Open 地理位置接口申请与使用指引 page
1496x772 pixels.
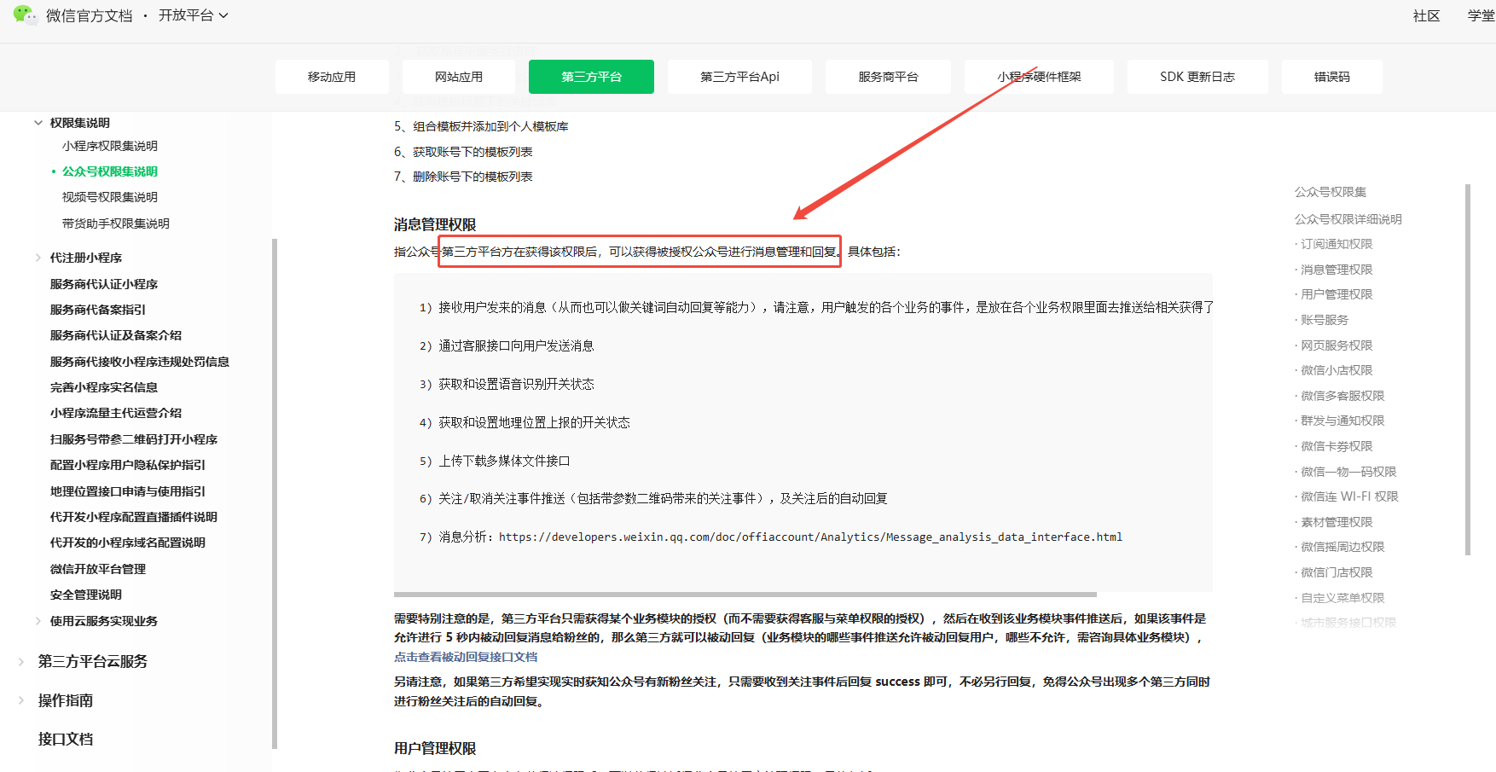click(128, 491)
